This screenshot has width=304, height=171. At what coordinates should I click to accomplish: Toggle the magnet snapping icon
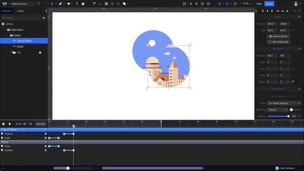pyautogui.click(x=219, y=4)
